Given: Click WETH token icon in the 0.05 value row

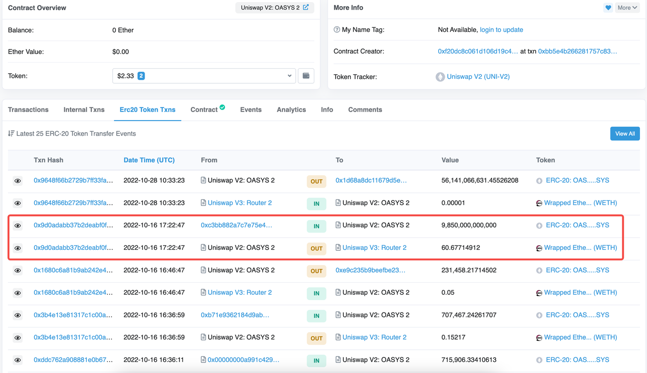Looking at the screenshot, I should pyautogui.click(x=539, y=293).
